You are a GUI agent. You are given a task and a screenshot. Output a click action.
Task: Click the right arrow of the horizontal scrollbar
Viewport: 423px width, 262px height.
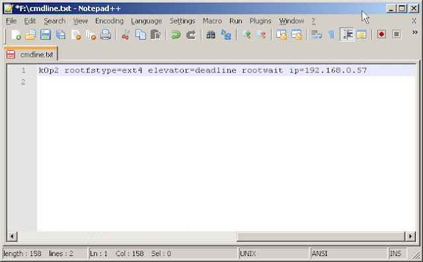[410, 236]
